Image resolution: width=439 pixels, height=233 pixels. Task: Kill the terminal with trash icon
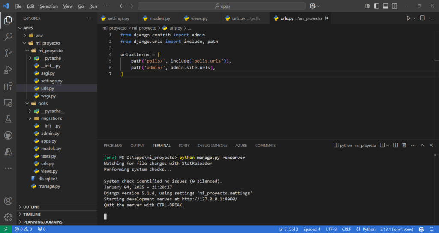[x=404, y=145]
